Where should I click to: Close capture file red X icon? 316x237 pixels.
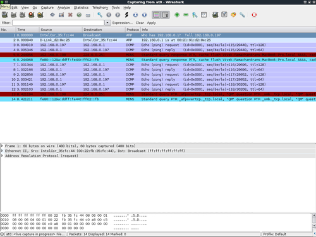point(70,14)
